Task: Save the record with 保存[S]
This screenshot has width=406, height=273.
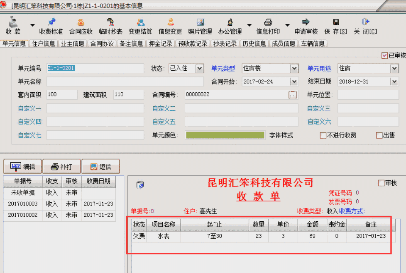Action: [335, 25]
